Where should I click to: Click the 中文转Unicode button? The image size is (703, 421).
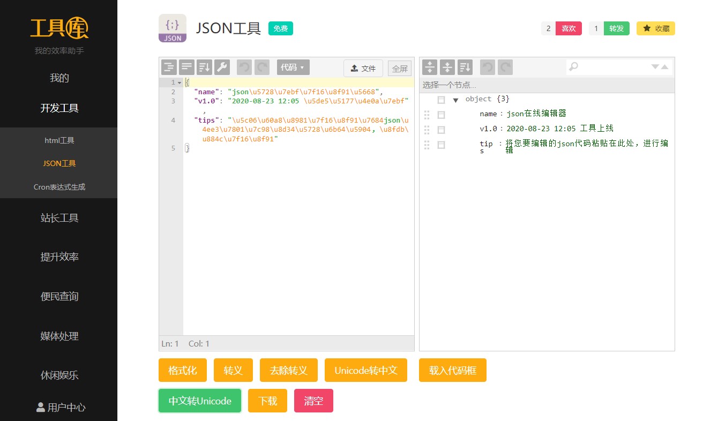[200, 401]
